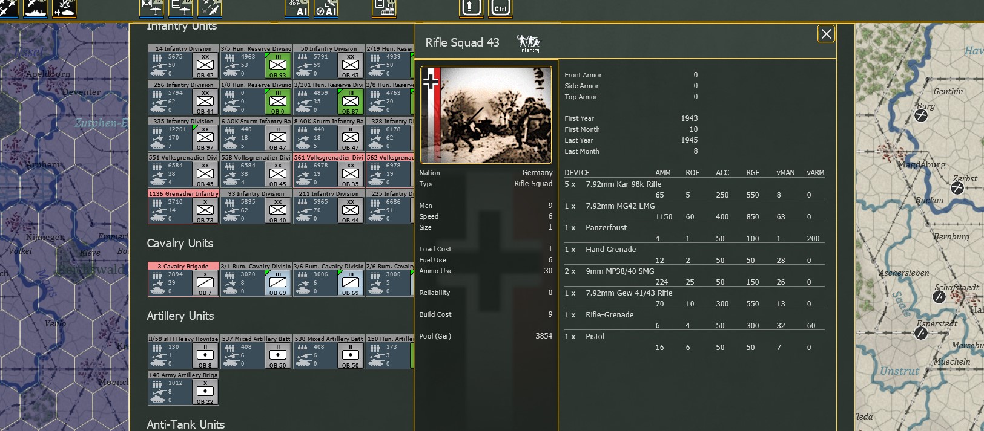The width and height of the screenshot is (984, 431).
Task: Click the Esperstedt town marker on map
Action: [x=921, y=333]
